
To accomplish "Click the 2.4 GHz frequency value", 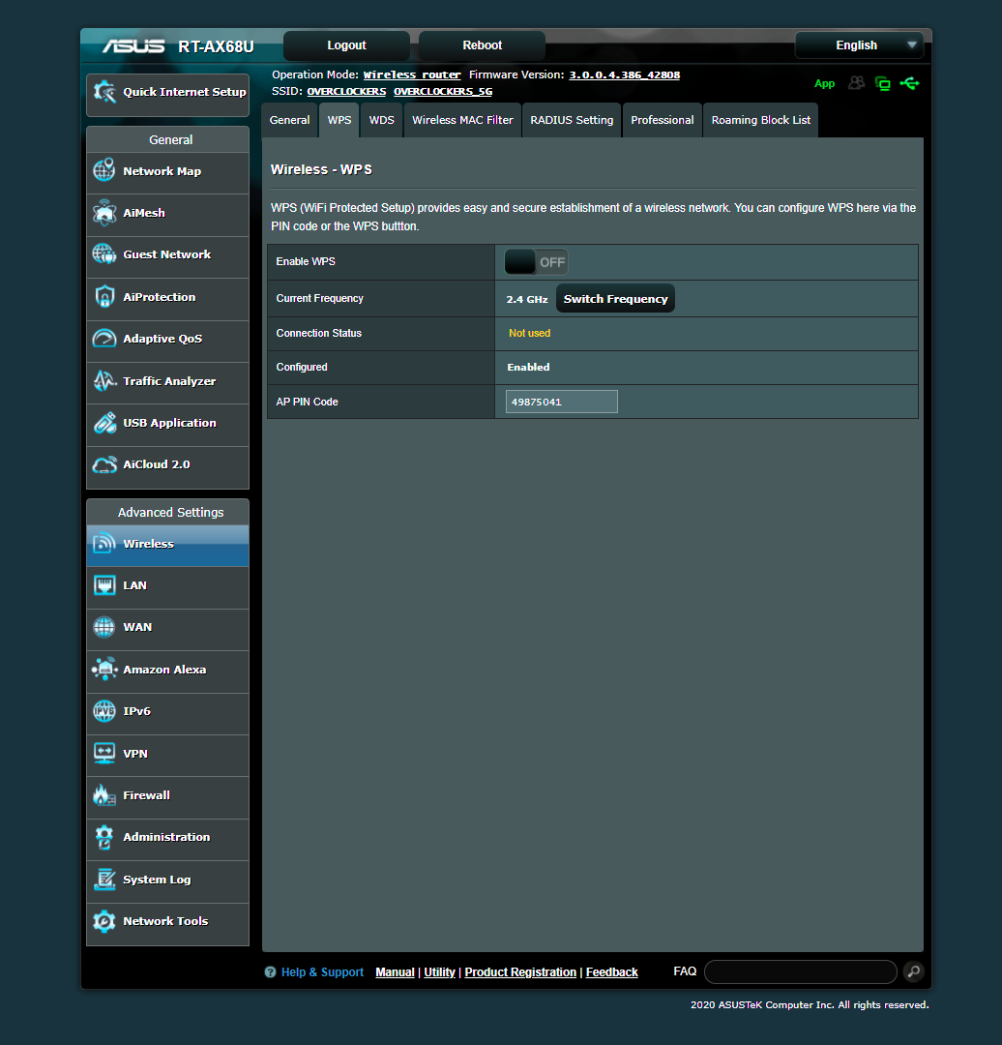I will tap(527, 299).
